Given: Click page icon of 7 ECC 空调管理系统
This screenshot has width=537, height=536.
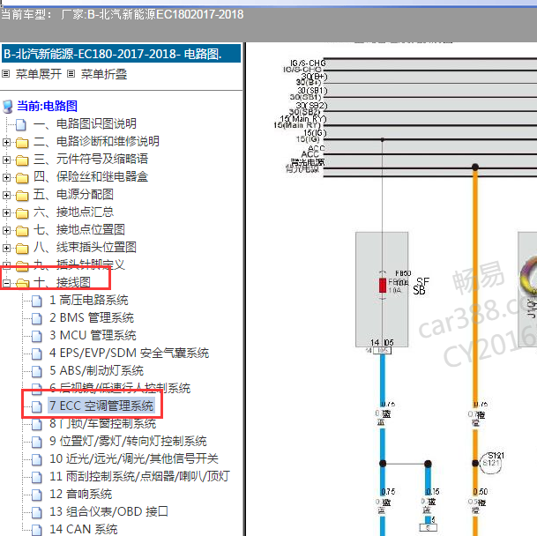Looking at the screenshot, I should tap(37, 407).
